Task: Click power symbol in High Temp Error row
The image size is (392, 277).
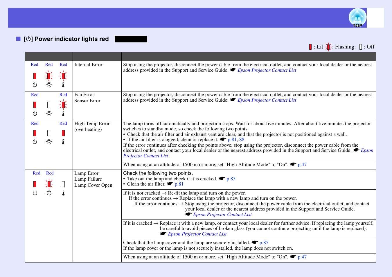Action: pyautogui.click(x=35, y=142)
